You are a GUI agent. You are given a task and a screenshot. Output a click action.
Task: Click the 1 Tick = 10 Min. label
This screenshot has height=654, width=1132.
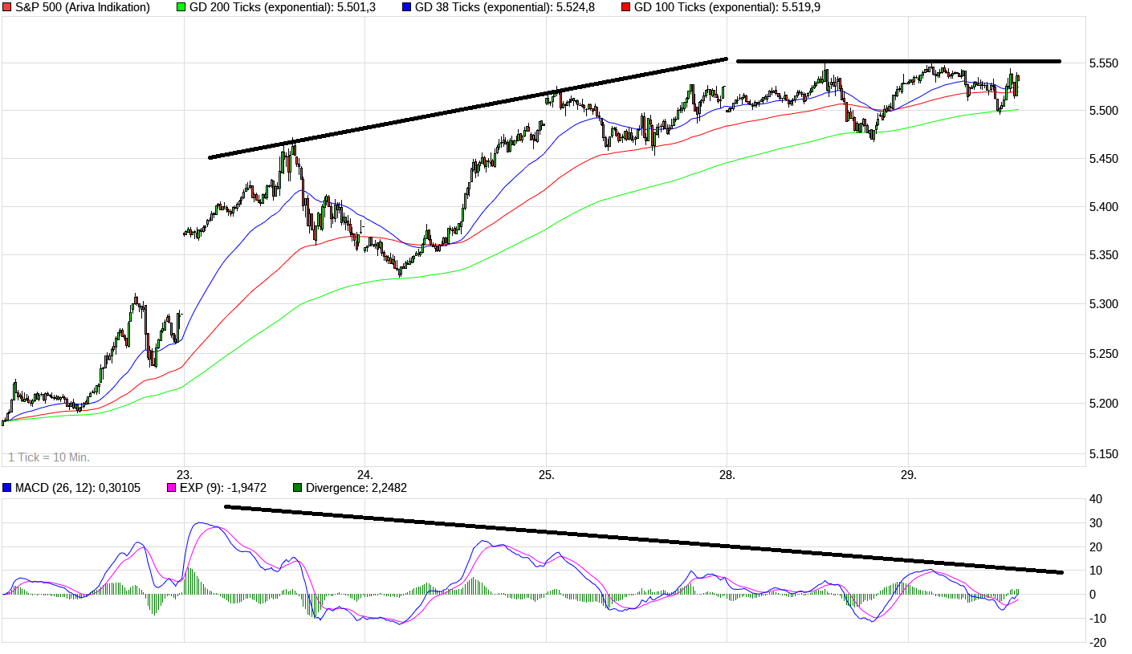pos(49,457)
